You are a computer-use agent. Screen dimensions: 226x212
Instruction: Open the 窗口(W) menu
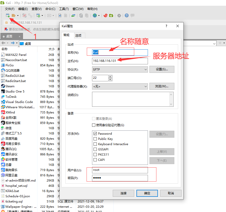[78, 9]
